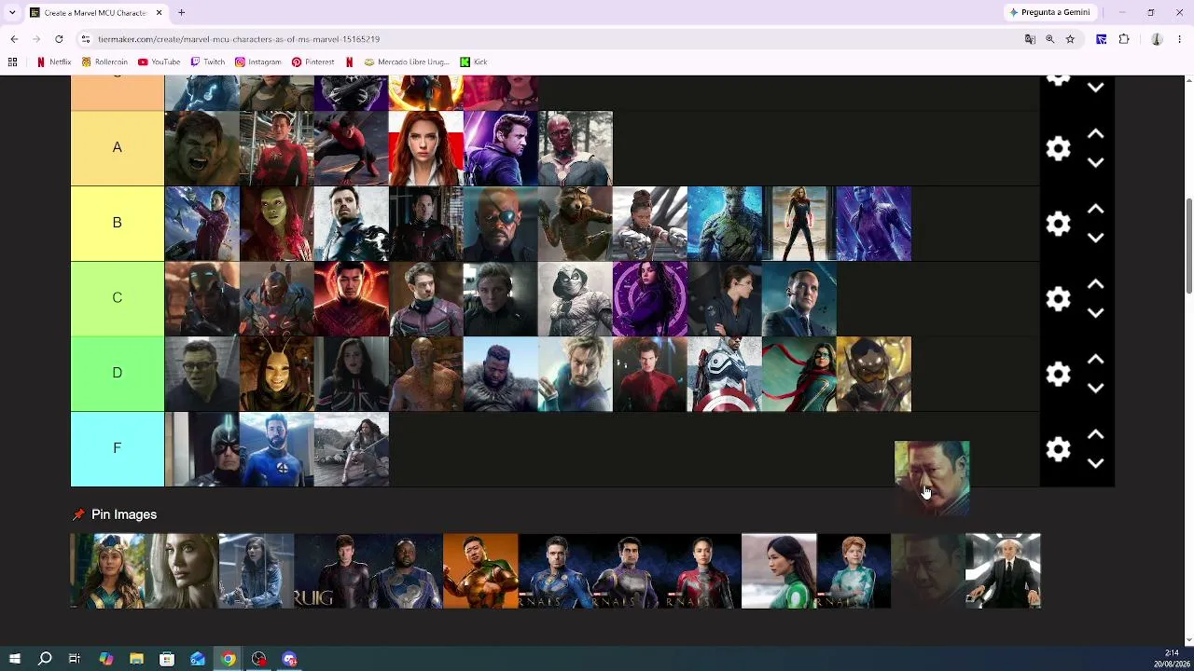Open settings gear for tier D
This screenshot has height=671, width=1194.
click(x=1058, y=375)
